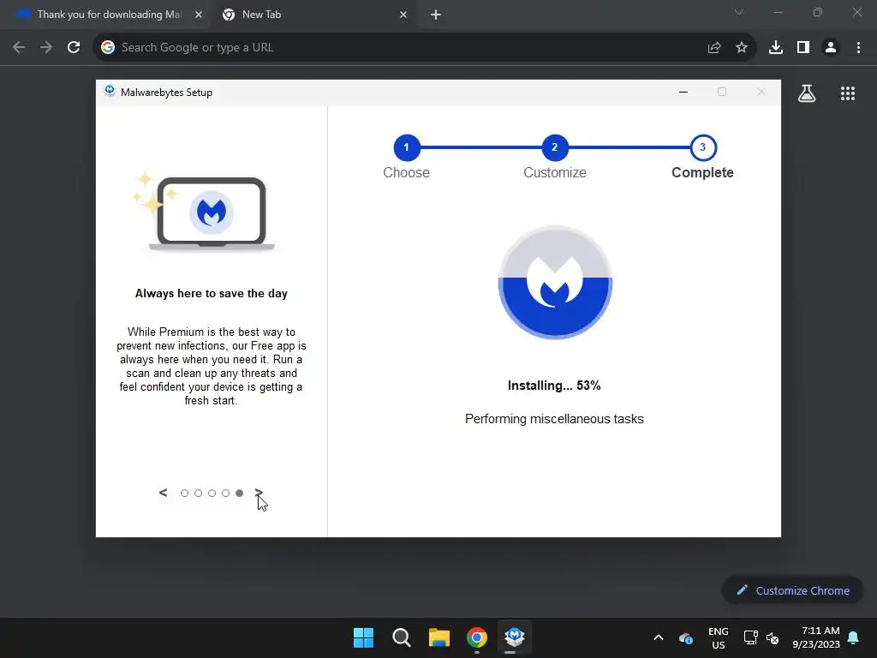This screenshot has width=877, height=658.
Task: Click the Malwarebytes installing progress logo
Action: pyautogui.click(x=555, y=283)
